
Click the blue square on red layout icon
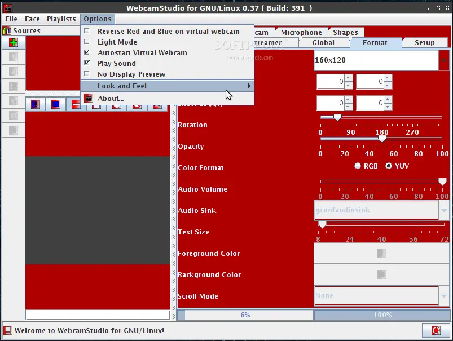(x=55, y=104)
